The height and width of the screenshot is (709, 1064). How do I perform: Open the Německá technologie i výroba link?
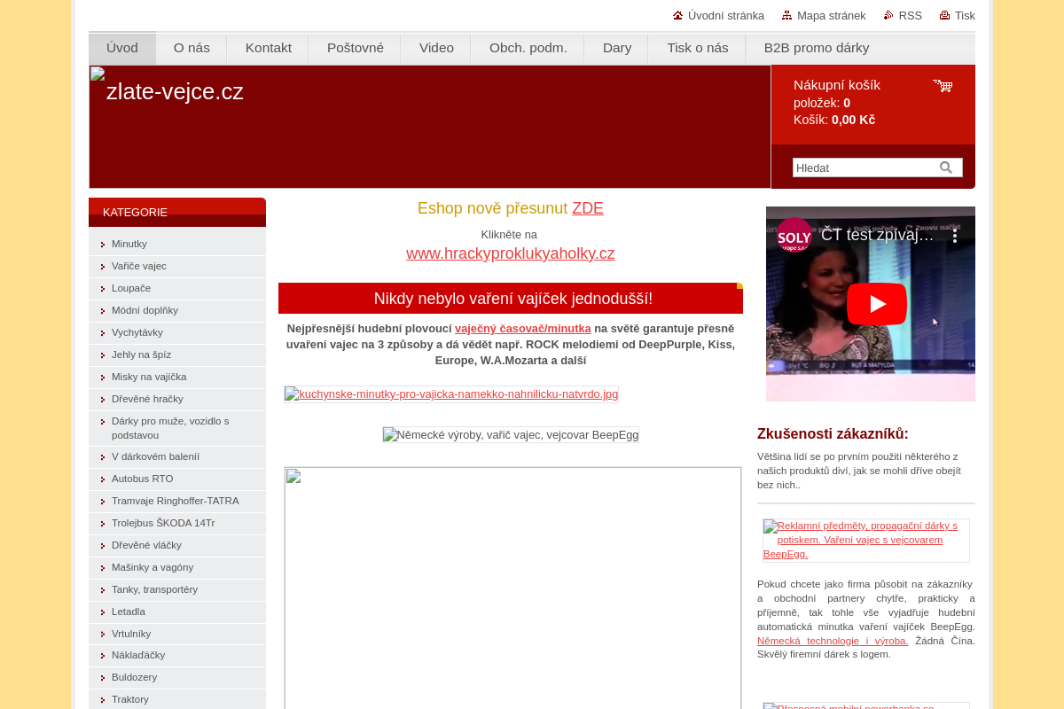[832, 641]
